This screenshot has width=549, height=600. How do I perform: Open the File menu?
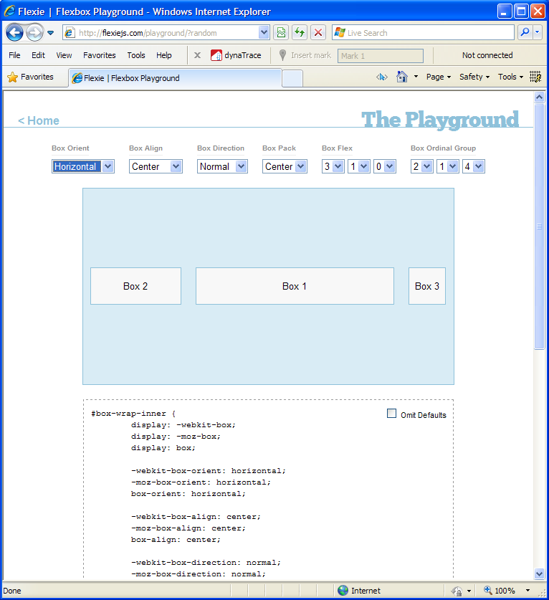pyautogui.click(x=14, y=55)
